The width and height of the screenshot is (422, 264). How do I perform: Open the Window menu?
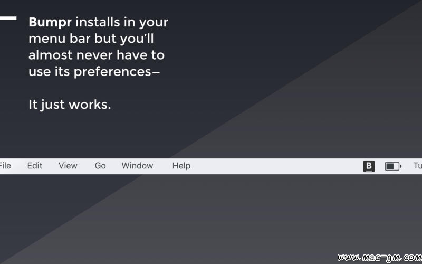(137, 166)
